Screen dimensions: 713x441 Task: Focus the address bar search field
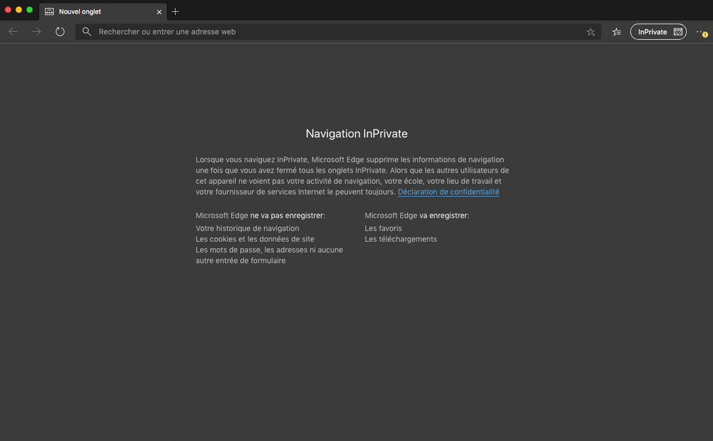(x=338, y=31)
